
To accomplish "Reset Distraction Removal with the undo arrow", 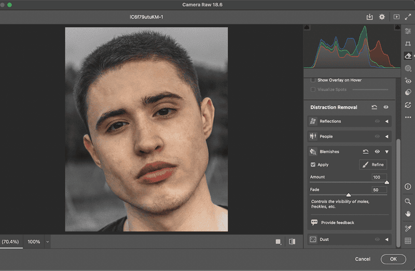I will tap(374, 107).
